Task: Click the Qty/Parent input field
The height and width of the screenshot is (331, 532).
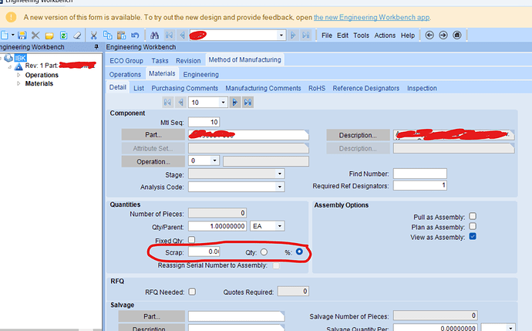Action: click(x=217, y=226)
